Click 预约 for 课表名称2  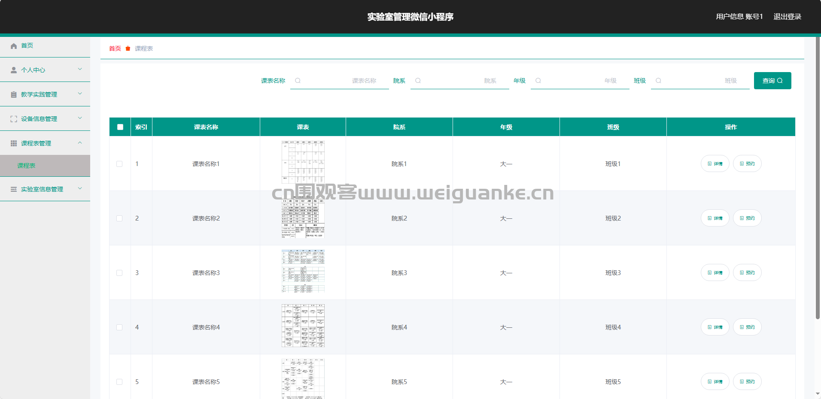click(x=747, y=218)
